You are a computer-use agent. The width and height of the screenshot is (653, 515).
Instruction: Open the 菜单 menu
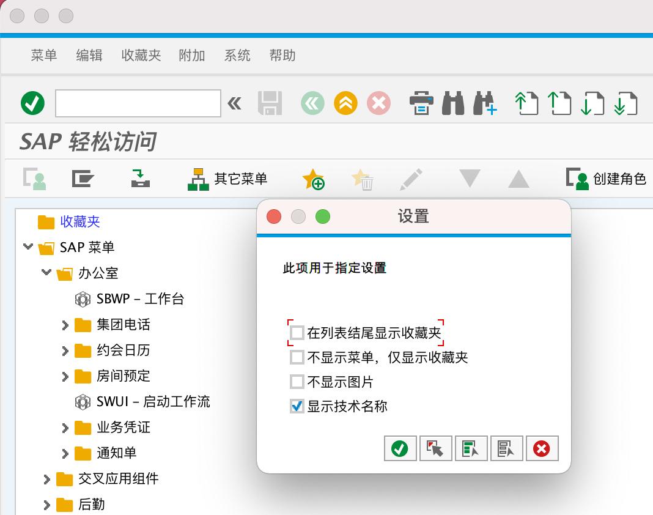click(x=44, y=55)
